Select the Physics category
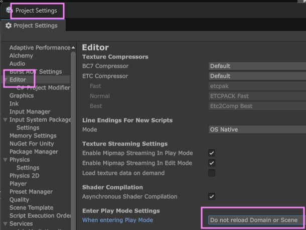306x230 pixels. coord(20,159)
